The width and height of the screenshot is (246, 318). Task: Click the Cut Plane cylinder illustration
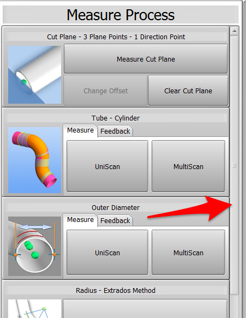click(34, 75)
